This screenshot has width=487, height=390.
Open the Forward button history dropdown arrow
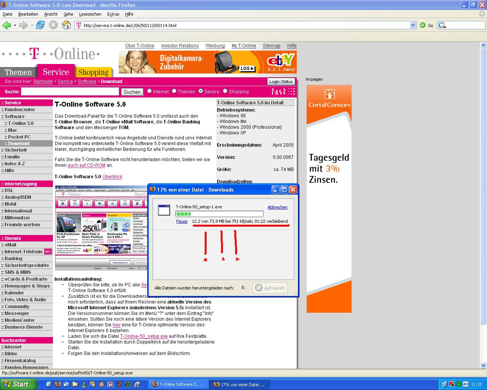click(x=32, y=25)
